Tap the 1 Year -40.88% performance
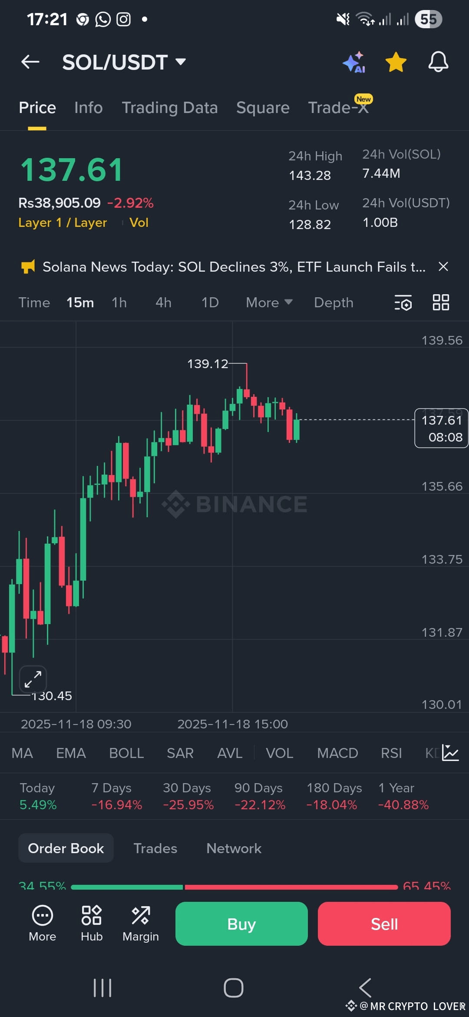The width and height of the screenshot is (469, 1017). 403,796
